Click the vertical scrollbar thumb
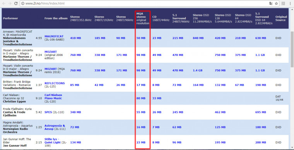Screen dimensions: 294x150 [x=292, y=49]
